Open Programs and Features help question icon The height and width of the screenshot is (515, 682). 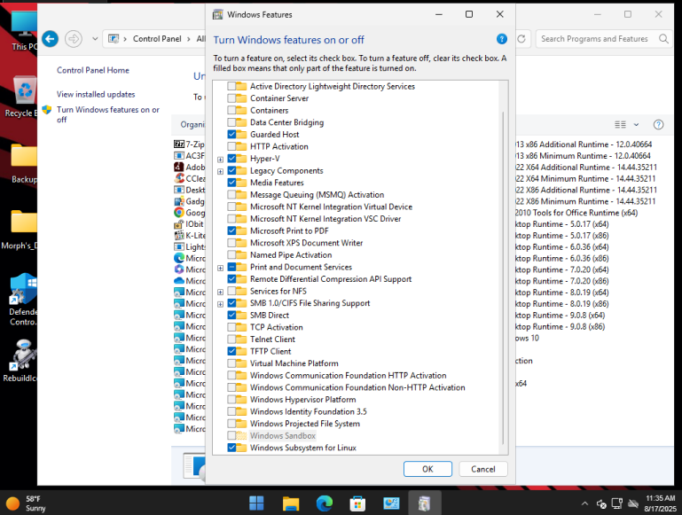[x=658, y=125]
